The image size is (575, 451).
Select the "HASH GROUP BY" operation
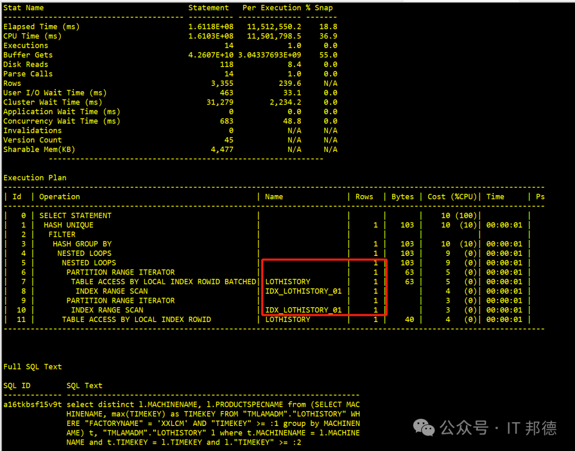[x=82, y=244]
